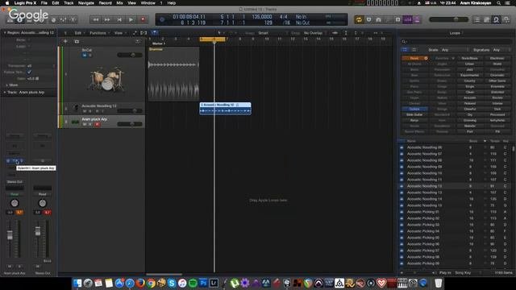Start playback with the Play button

(x=131, y=19)
